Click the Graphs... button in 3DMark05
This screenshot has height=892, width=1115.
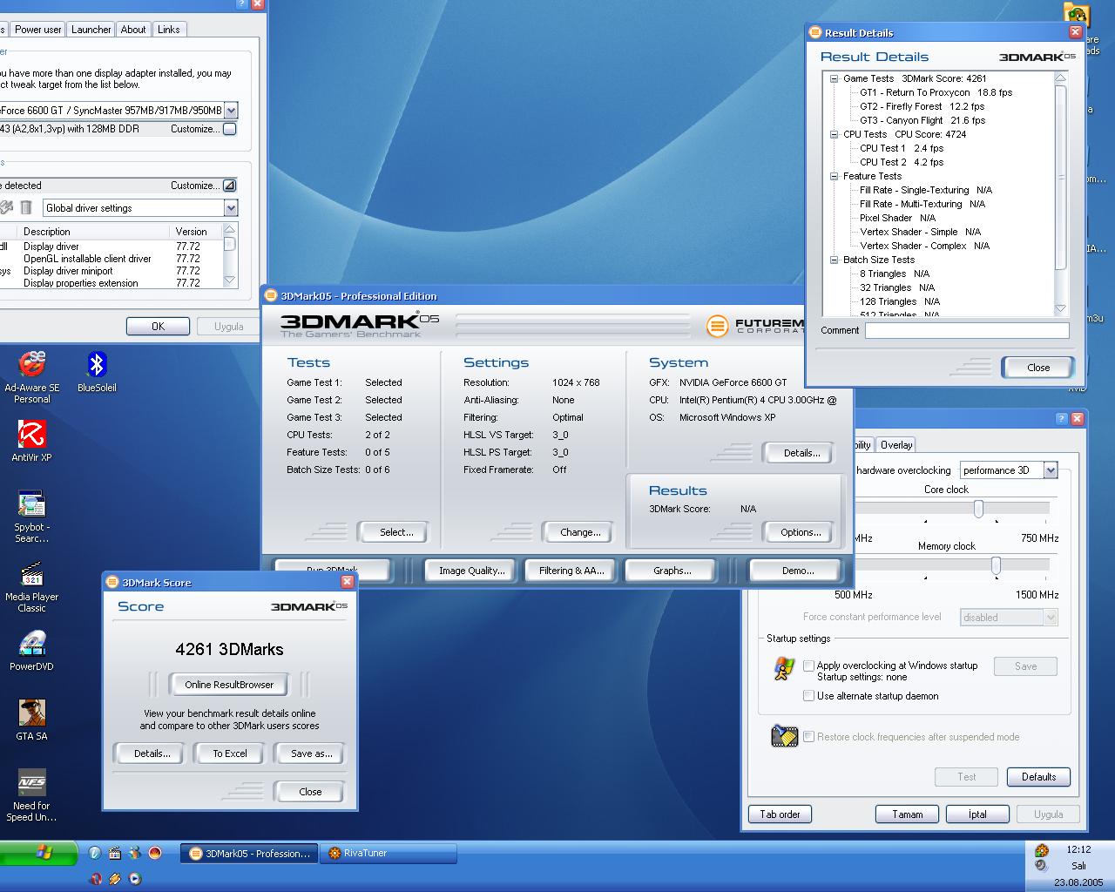[x=672, y=571]
